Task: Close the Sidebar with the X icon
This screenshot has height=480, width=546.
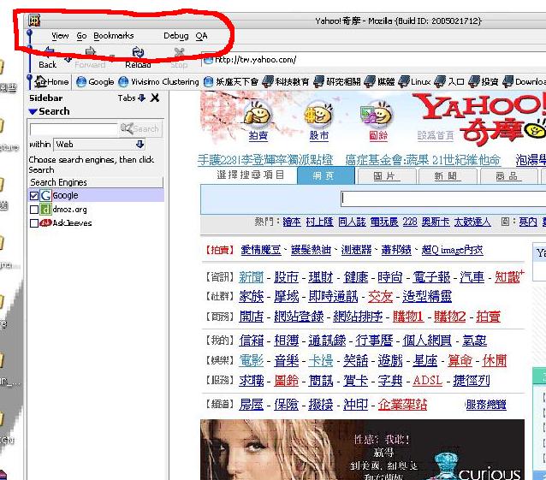Action: point(155,98)
